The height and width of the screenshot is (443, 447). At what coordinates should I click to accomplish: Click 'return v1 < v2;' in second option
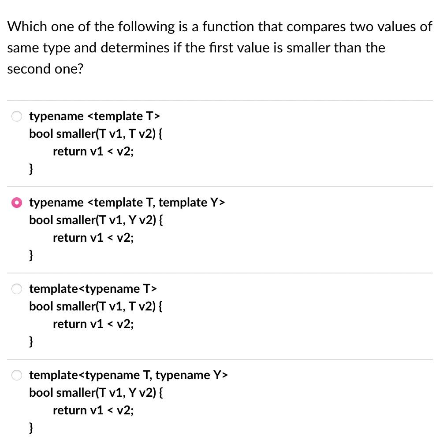[93, 238]
